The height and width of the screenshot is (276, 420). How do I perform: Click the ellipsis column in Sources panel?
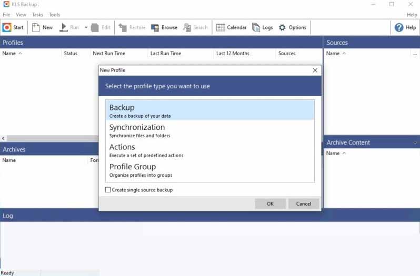coord(415,54)
